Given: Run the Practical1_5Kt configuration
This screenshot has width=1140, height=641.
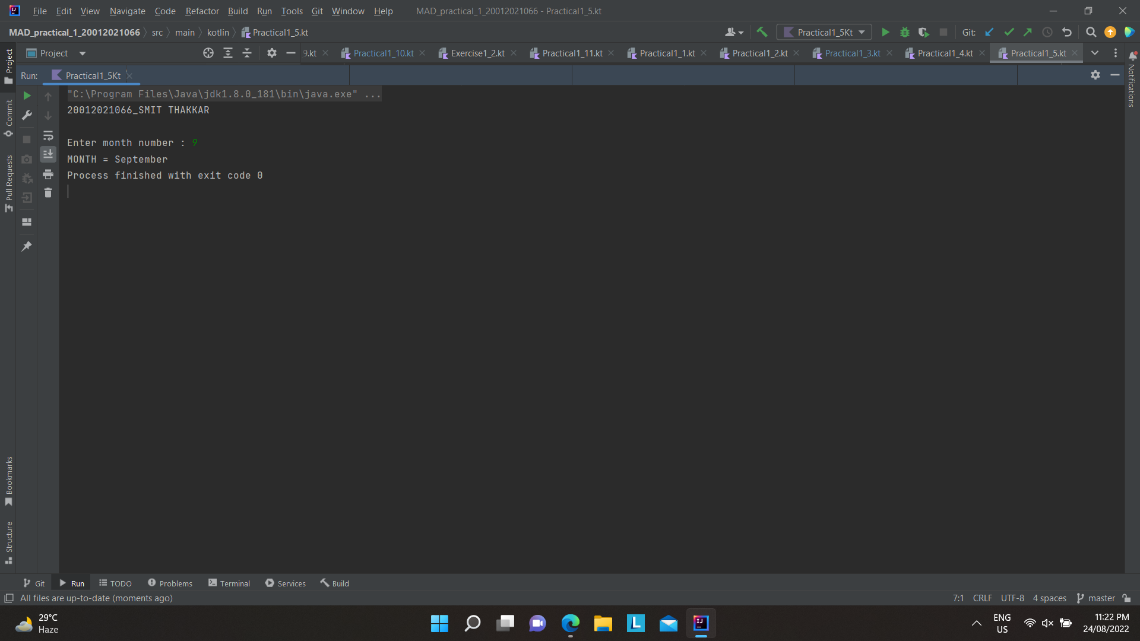Looking at the screenshot, I should point(885,32).
